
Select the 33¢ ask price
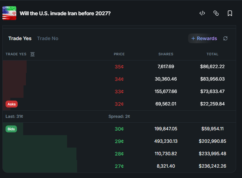tap(119, 92)
